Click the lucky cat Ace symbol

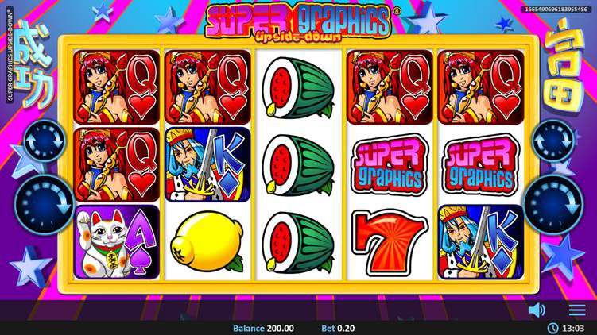(117, 242)
